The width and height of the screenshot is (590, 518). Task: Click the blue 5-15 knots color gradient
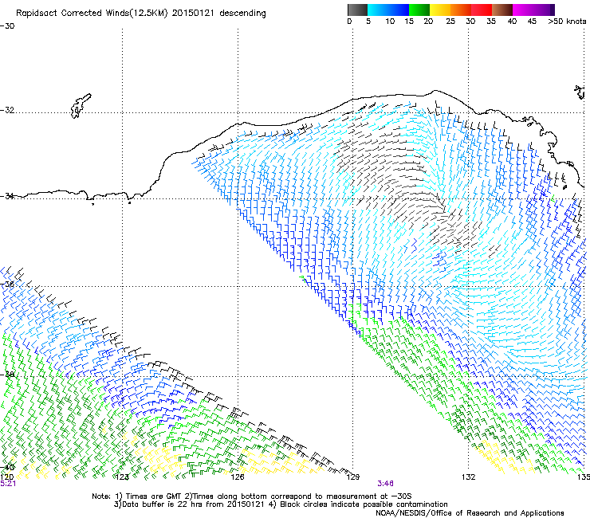tap(388, 10)
